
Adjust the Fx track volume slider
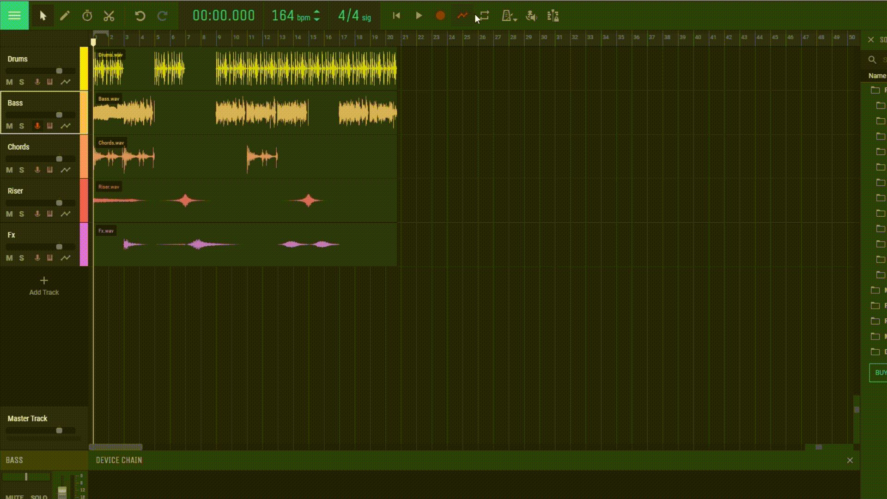click(x=59, y=246)
